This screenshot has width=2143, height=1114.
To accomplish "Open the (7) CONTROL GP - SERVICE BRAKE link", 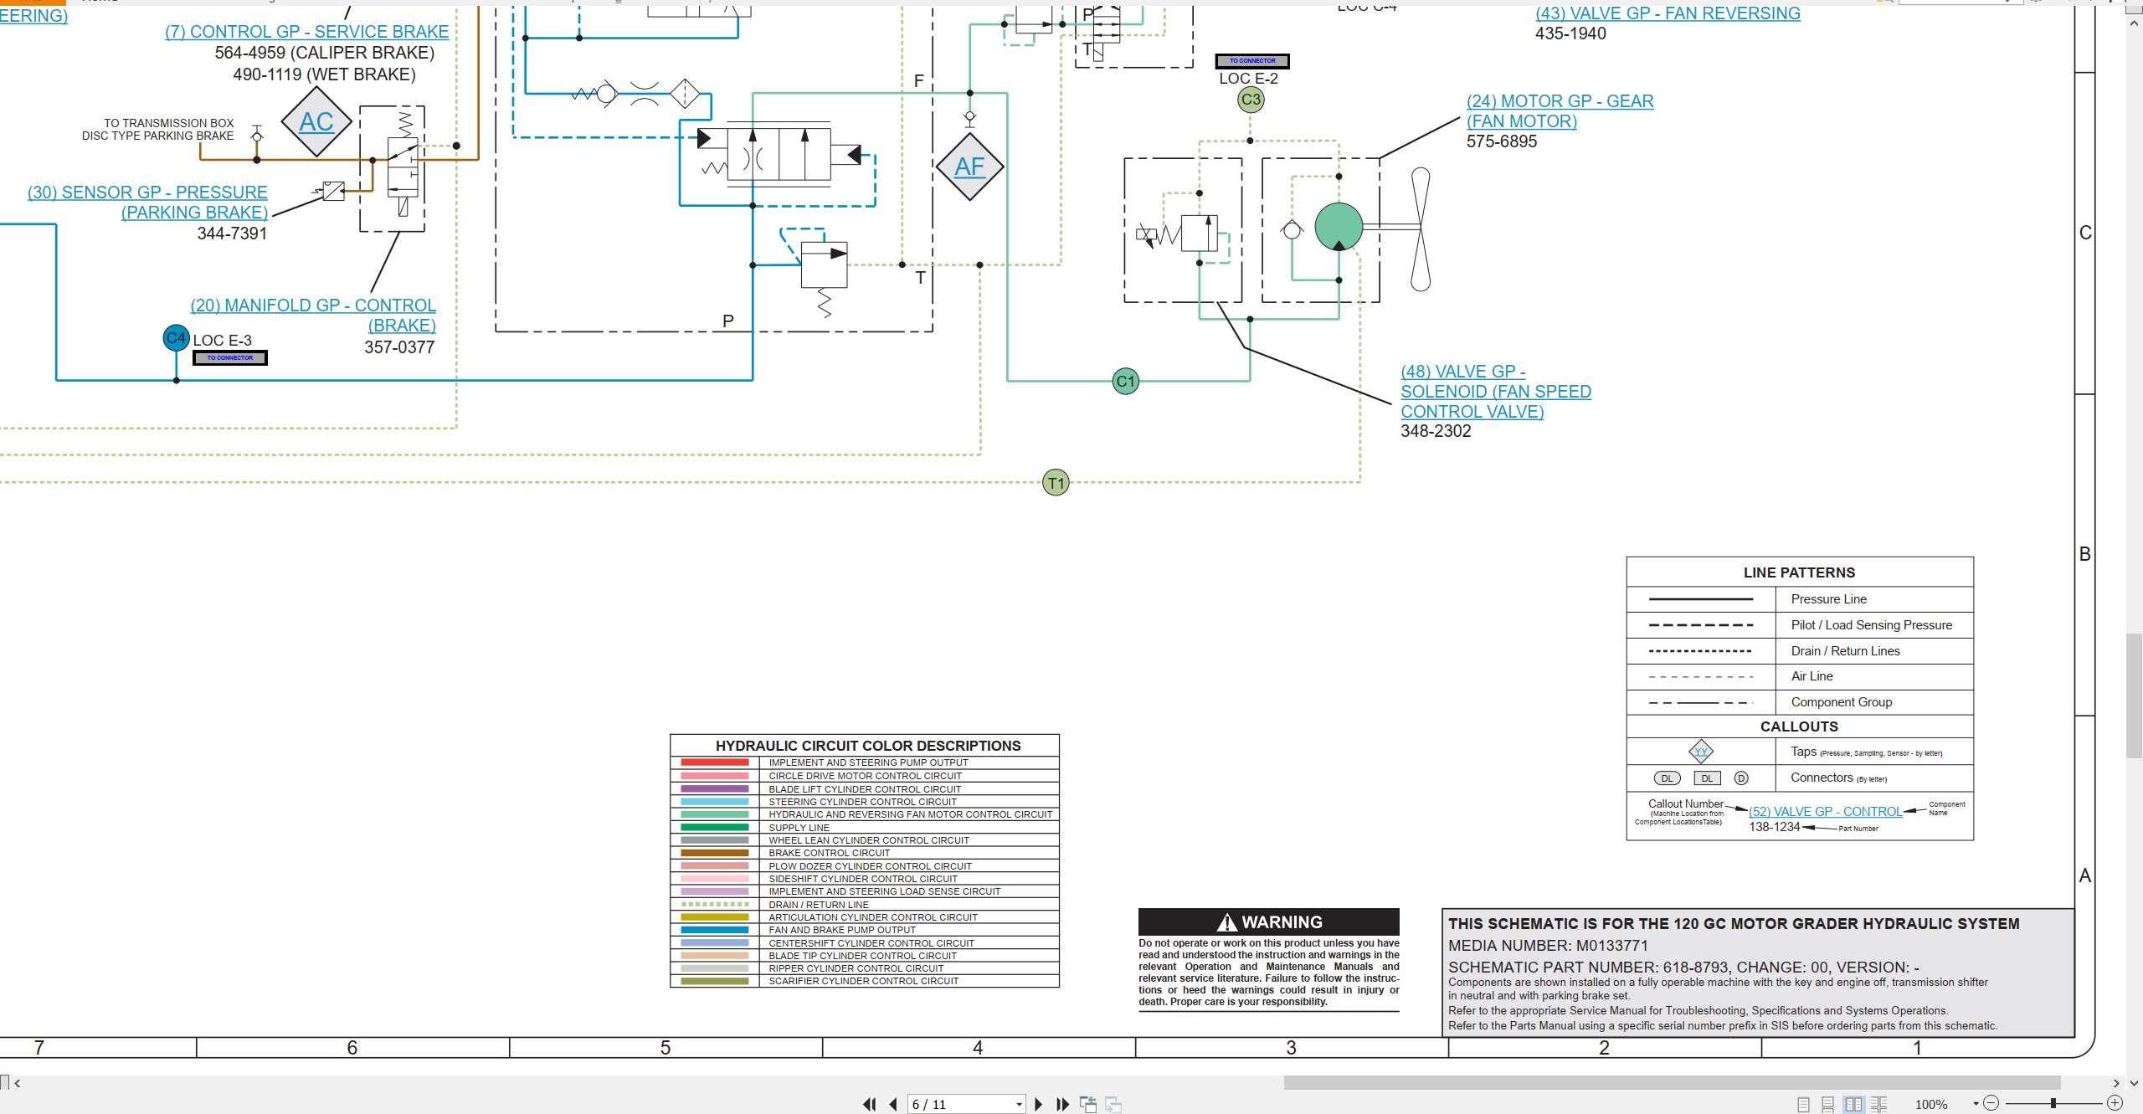I will click(306, 32).
